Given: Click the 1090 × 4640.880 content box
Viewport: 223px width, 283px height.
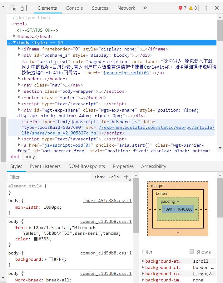Looking at the screenshot, I should coord(178,209).
